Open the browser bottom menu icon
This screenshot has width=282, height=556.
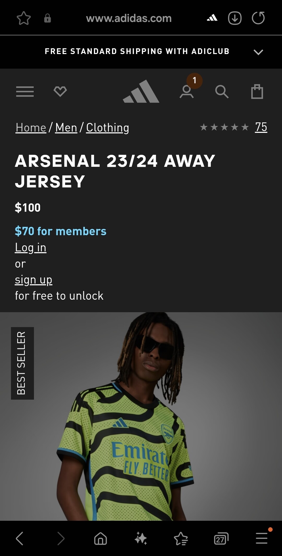[x=262, y=538]
